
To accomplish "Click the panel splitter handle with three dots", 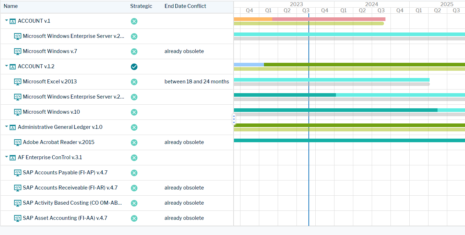I will click(234, 119).
